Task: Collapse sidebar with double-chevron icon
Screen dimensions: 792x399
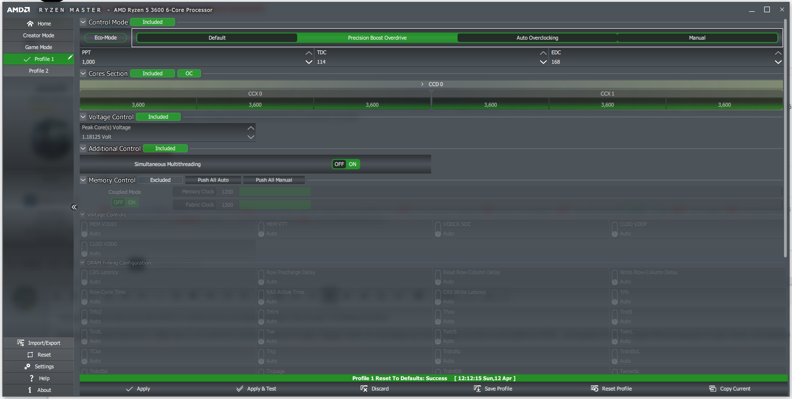Action: point(74,207)
